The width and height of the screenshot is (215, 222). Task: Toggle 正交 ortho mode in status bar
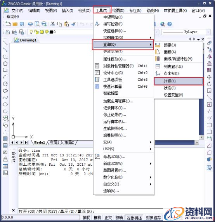(108, 217)
